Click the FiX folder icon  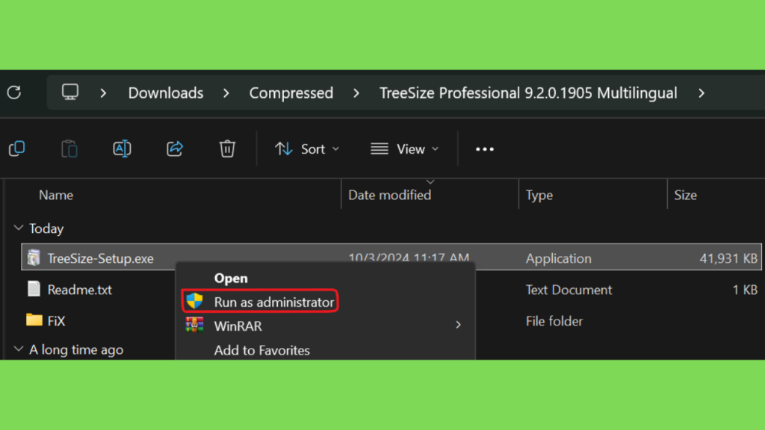pos(34,320)
